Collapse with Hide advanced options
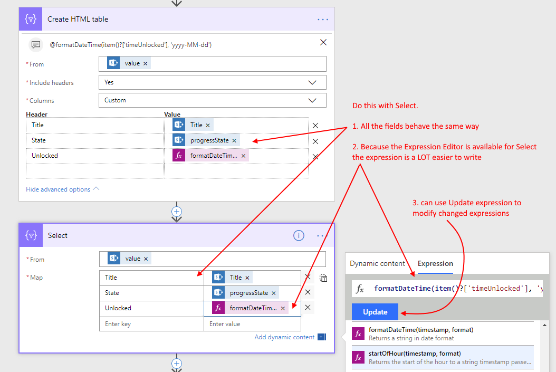The width and height of the screenshot is (556, 372). tap(62, 189)
